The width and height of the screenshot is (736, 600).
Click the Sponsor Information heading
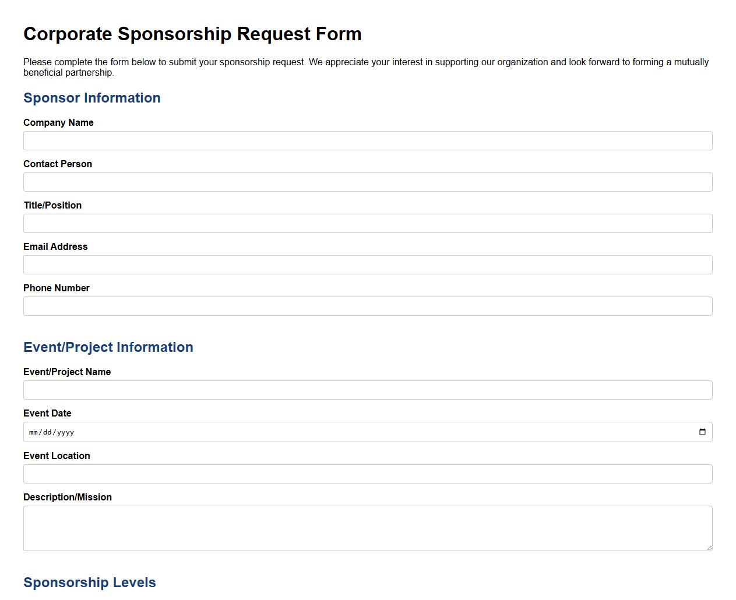(91, 98)
